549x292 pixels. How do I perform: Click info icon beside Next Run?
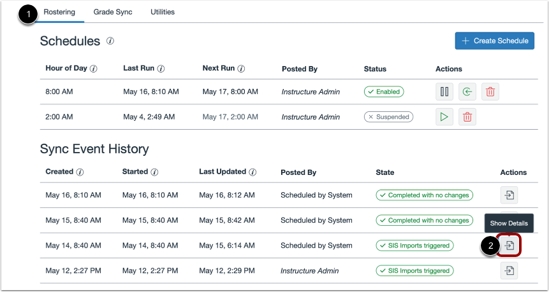point(241,69)
